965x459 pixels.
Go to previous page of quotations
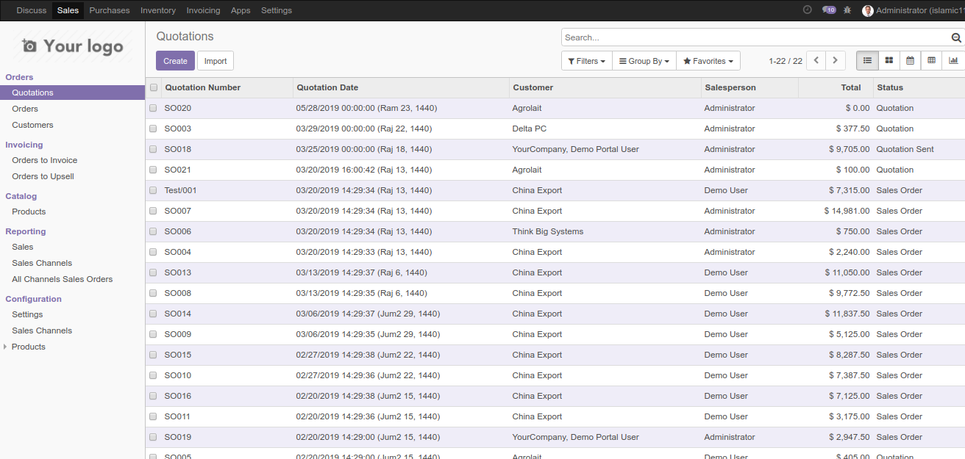(816, 61)
